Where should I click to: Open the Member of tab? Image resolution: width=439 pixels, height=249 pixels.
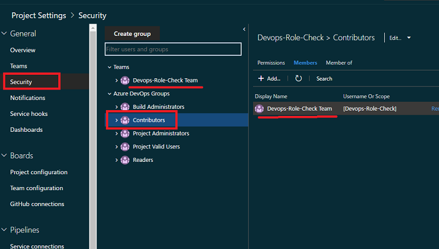pyautogui.click(x=339, y=63)
